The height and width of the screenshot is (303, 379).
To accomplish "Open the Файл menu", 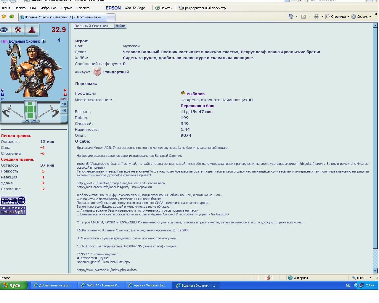I will click(6, 8).
